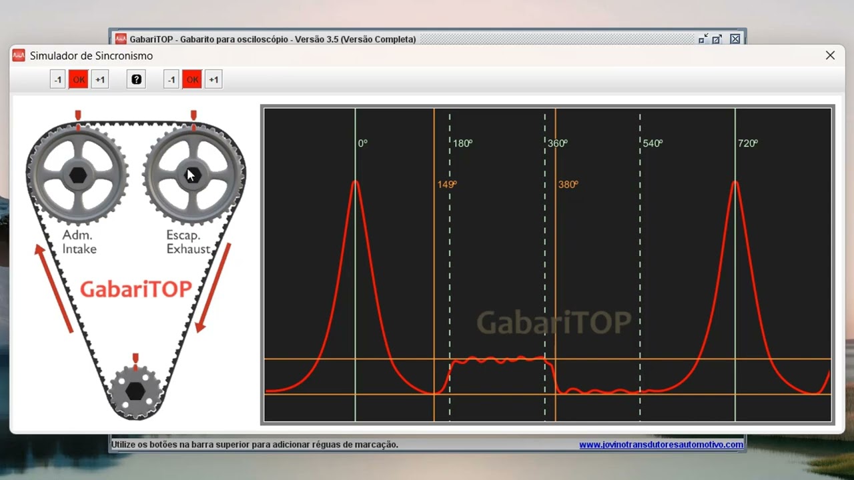Open the jovinotransdutoresautomotivo.com link

click(x=661, y=445)
